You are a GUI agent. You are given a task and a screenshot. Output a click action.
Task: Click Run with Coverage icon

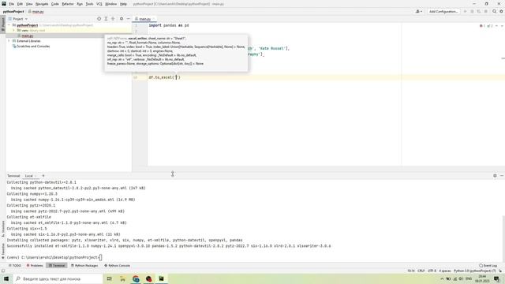point(479,12)
